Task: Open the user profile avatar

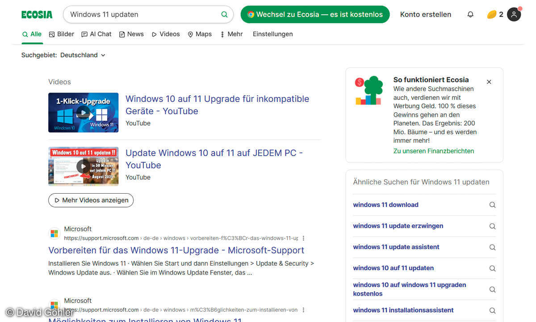Action: coord(514,14)
